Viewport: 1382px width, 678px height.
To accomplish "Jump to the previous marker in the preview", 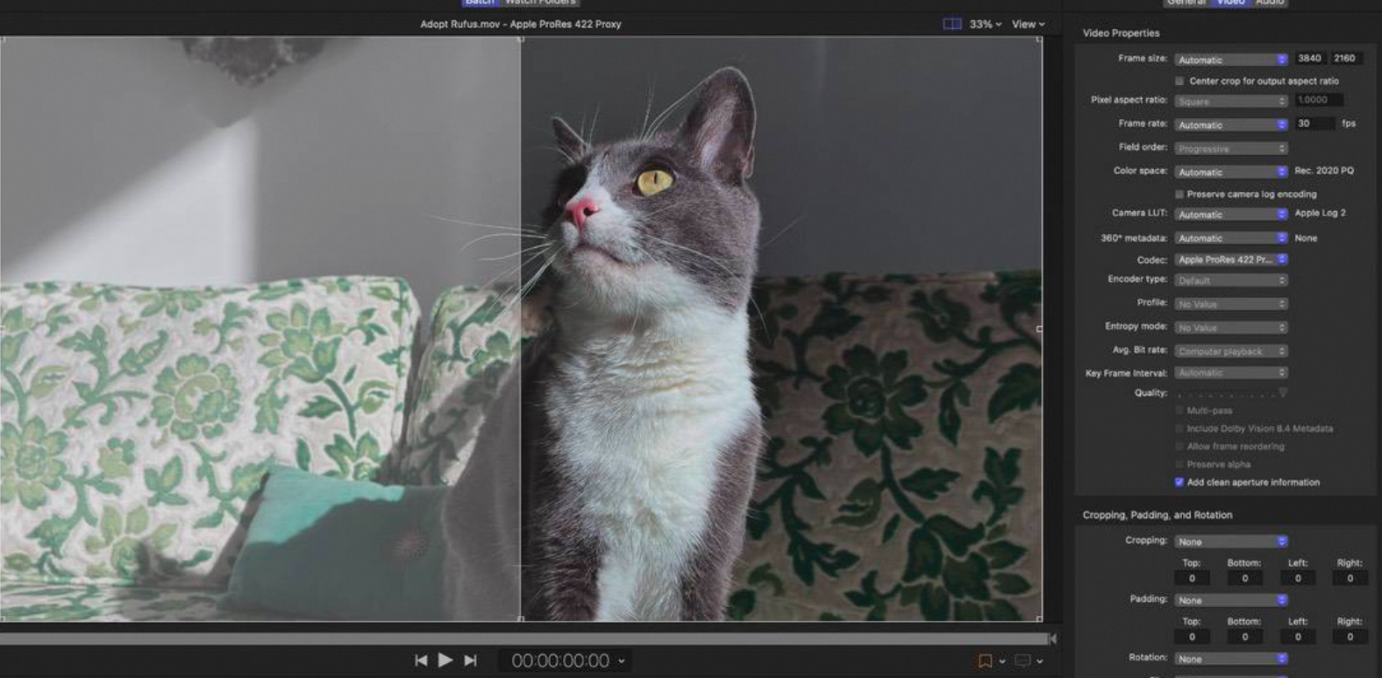I will point(421,660).
